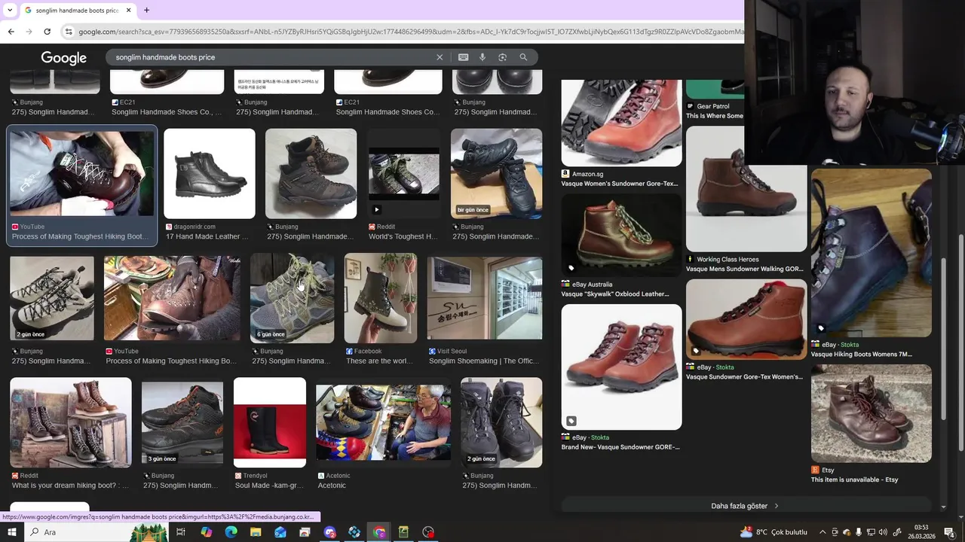Open the notification center
Screen dimensions: 965x542
pyautogui.click(x=949, y=532)
